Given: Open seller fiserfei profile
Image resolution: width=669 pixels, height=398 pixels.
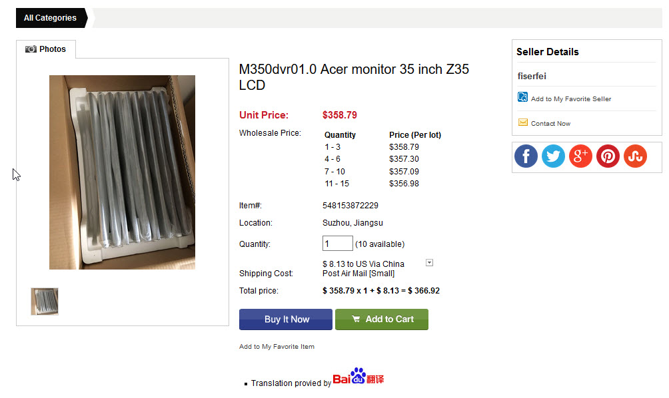Looking at the screenshot, I should [x=532, y=77].
